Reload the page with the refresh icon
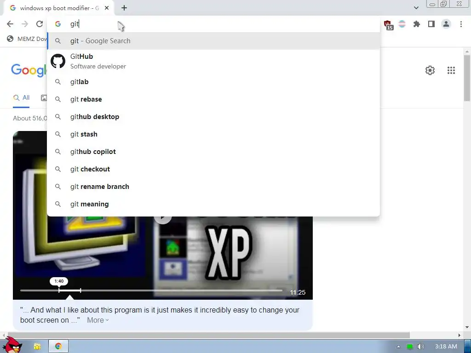Screen dimensions: 471x353 coord(40,24)
